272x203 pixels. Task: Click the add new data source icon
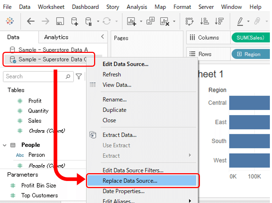pos(75,21)
